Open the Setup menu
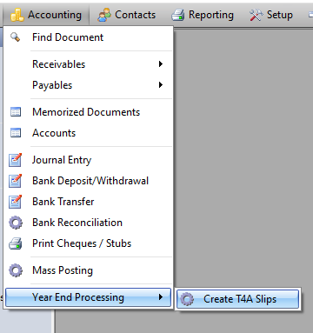Screen dimensions: 313x333 271,15
